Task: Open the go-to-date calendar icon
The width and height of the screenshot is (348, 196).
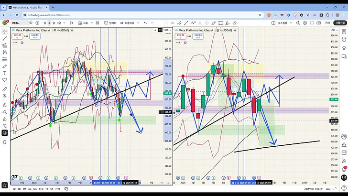Action: click(66, 189)
